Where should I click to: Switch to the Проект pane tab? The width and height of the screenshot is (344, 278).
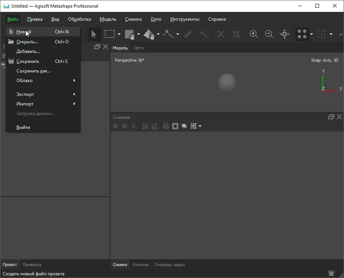pos(10,265)
